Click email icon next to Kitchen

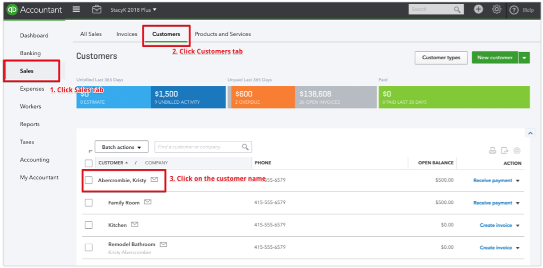point(135,225)
